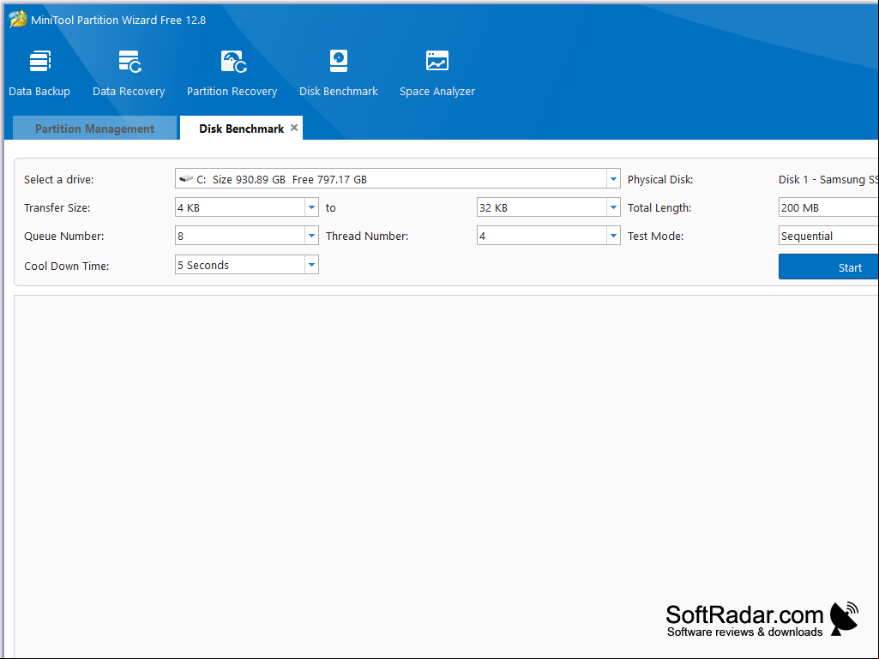Screen dimensions: 879x659
Task: Open the Test Mode Sequential dropdown
Action: (828, 236)
